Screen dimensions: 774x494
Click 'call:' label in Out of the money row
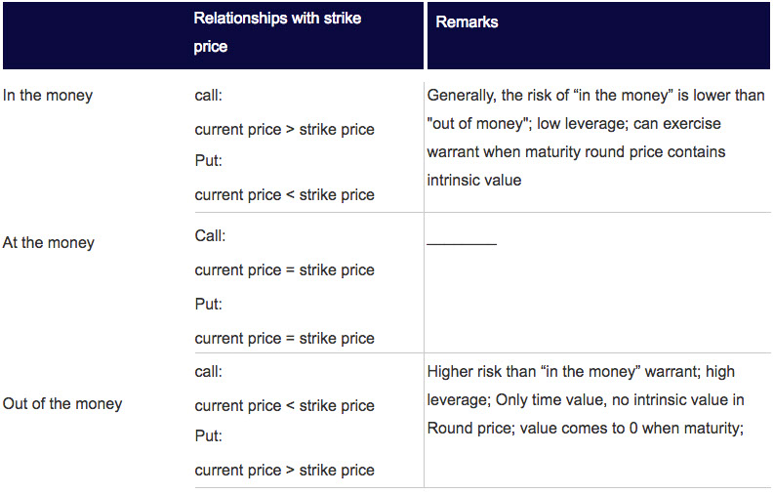pos(208,371)
